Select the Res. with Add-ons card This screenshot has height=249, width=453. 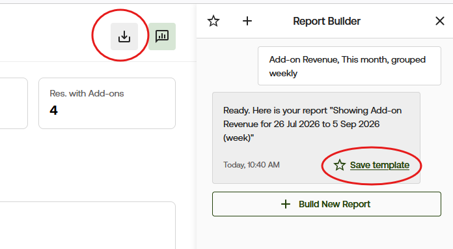[x=107, y=103]
